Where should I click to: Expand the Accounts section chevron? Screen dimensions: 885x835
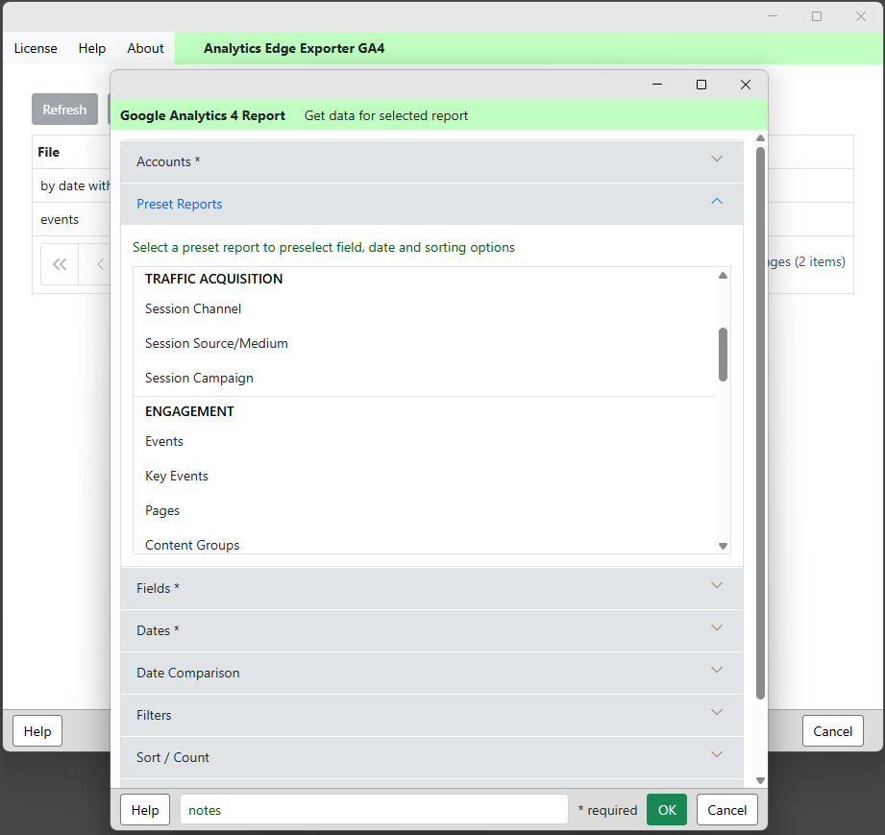tap(716, 160)
